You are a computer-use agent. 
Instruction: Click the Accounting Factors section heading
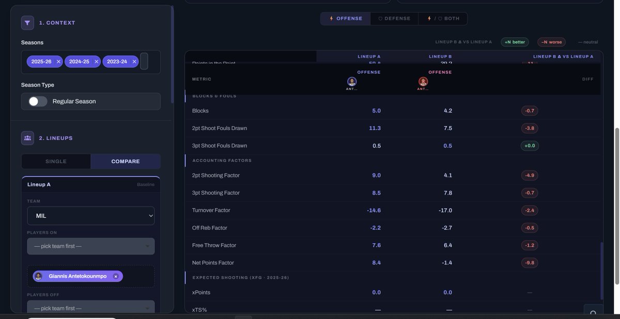(x=222, y=161)
